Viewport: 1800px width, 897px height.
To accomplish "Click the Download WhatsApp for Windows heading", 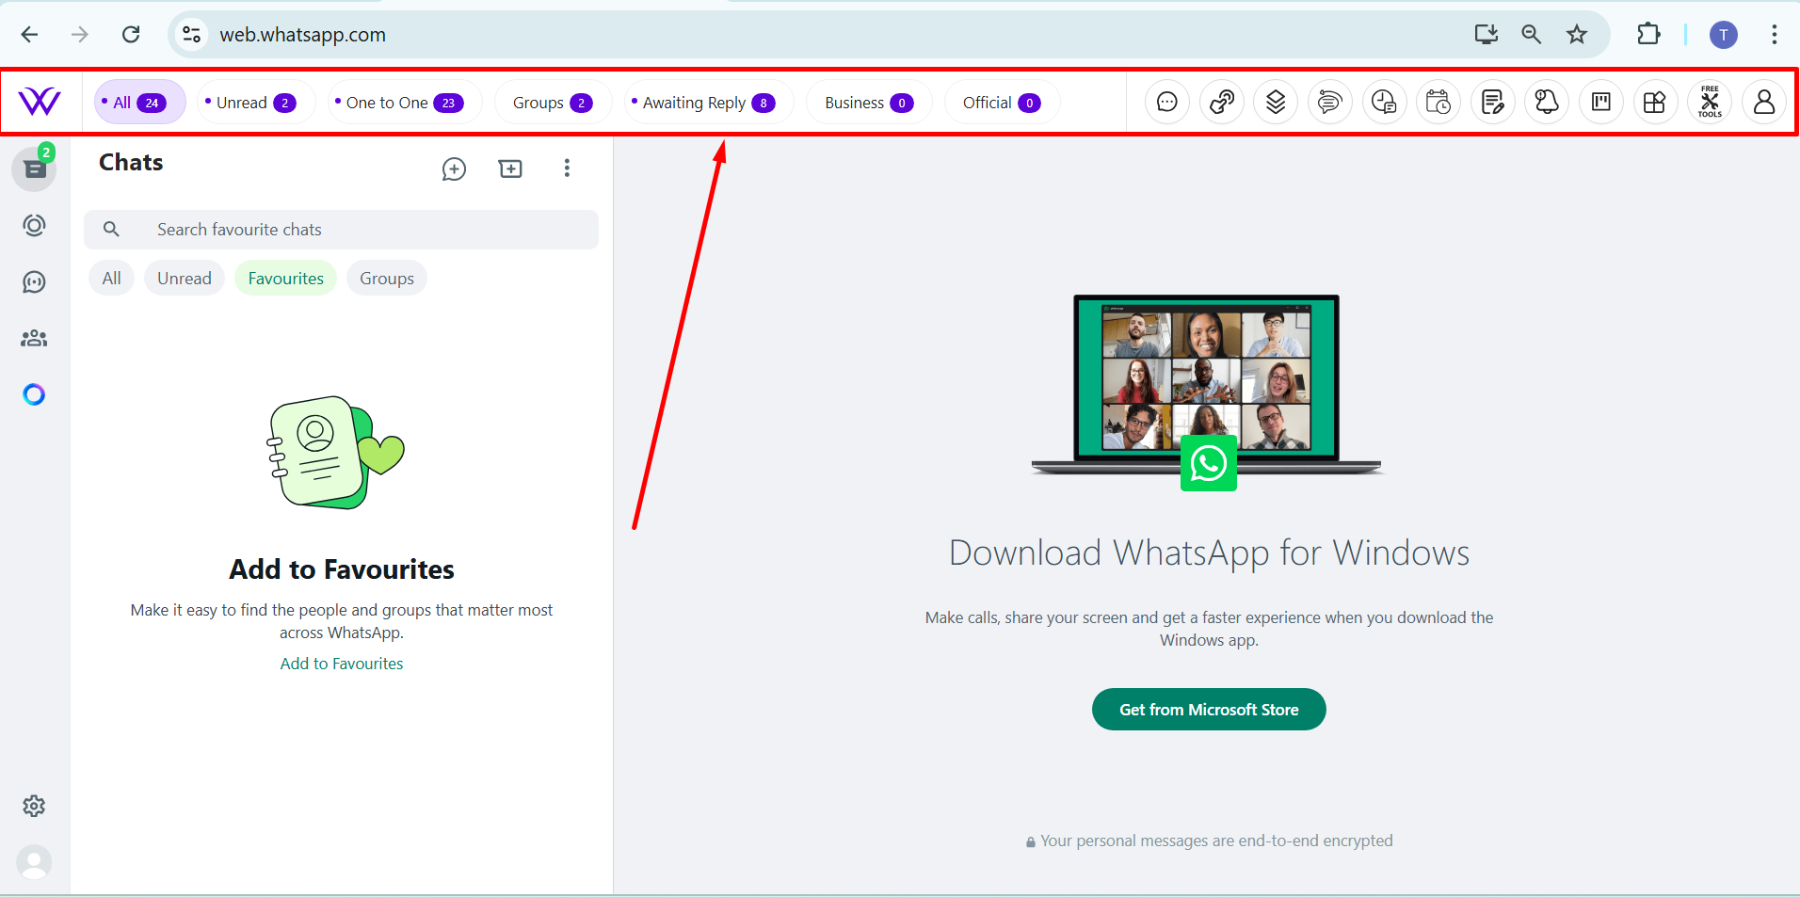I will (1209, 553).
